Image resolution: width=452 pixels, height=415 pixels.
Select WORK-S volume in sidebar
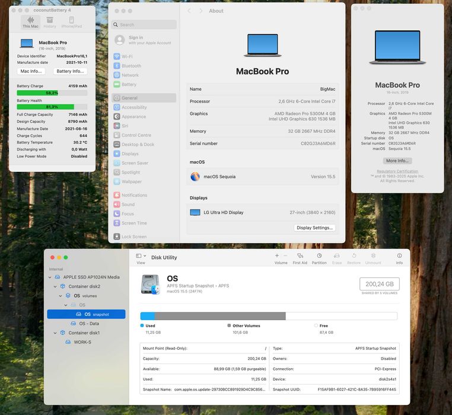(86, 342)
